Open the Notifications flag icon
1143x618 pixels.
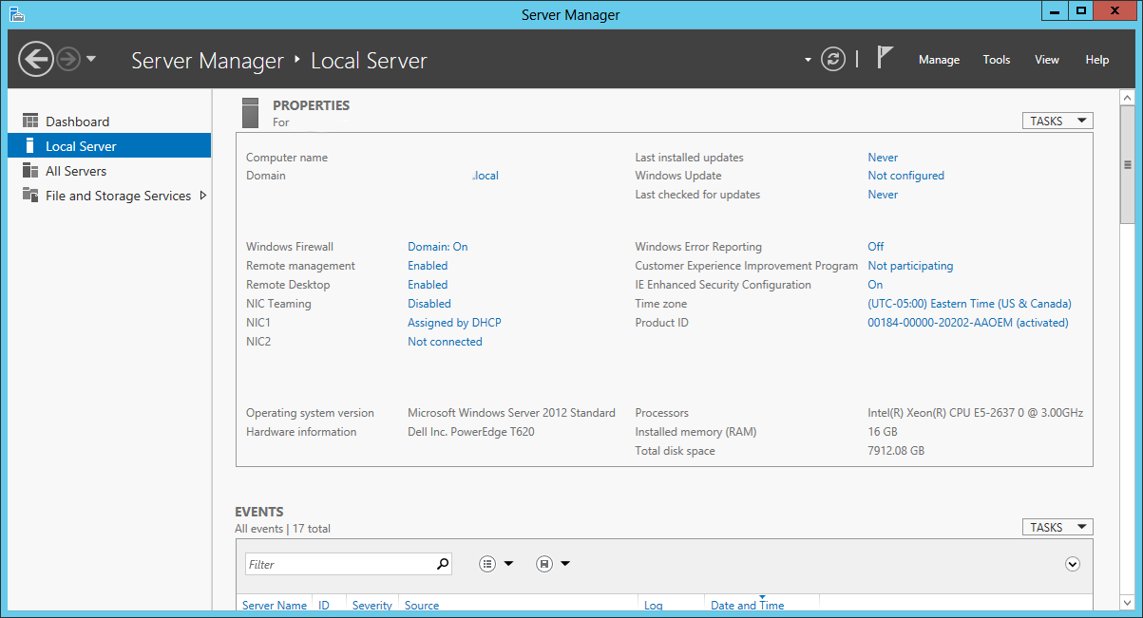click(x=885, y=58)
